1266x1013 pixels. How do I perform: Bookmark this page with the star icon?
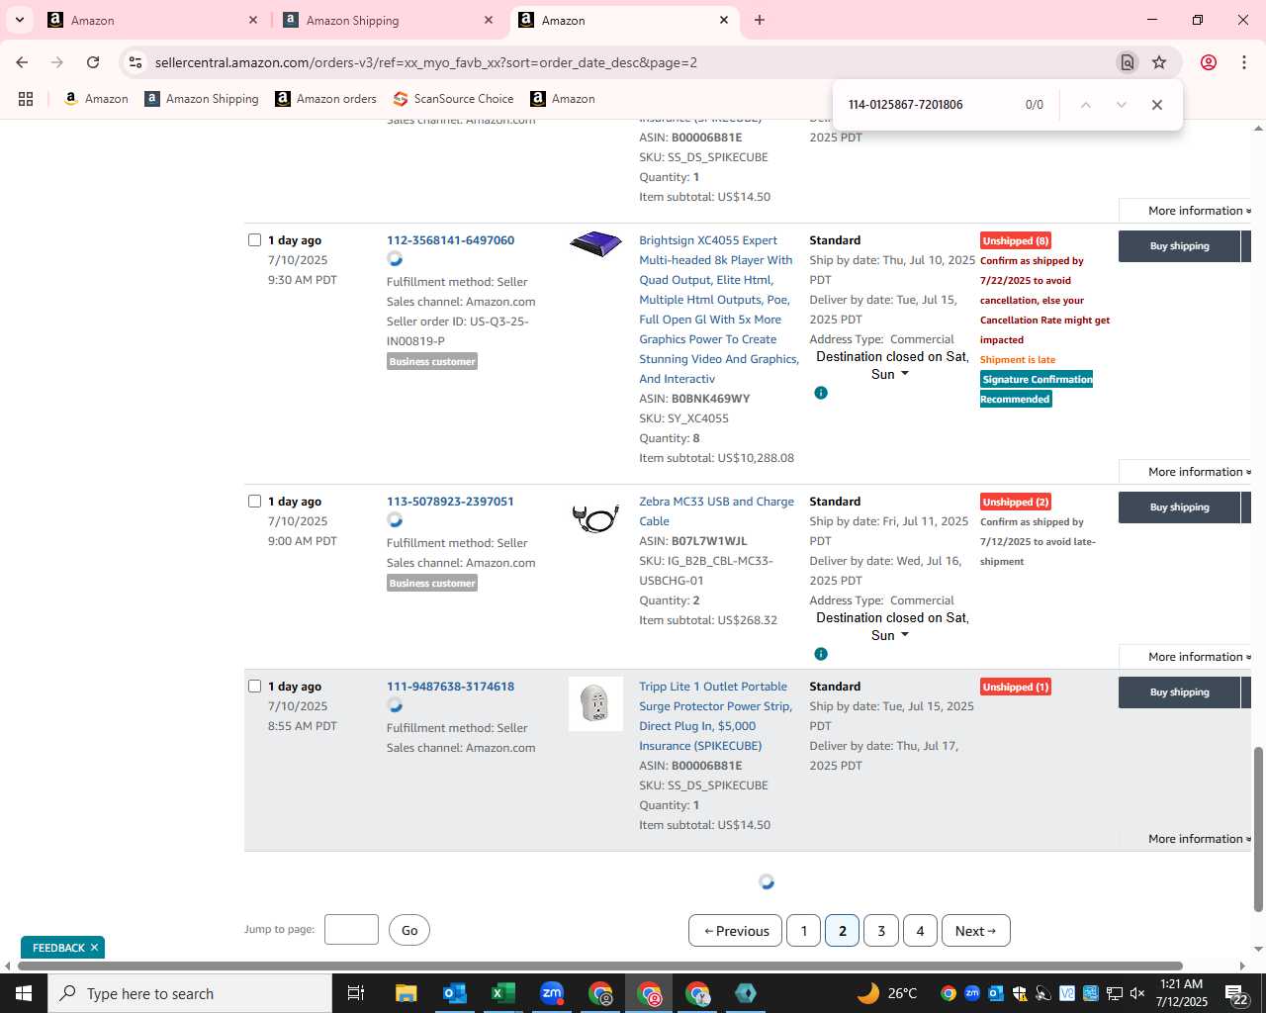1159,62
